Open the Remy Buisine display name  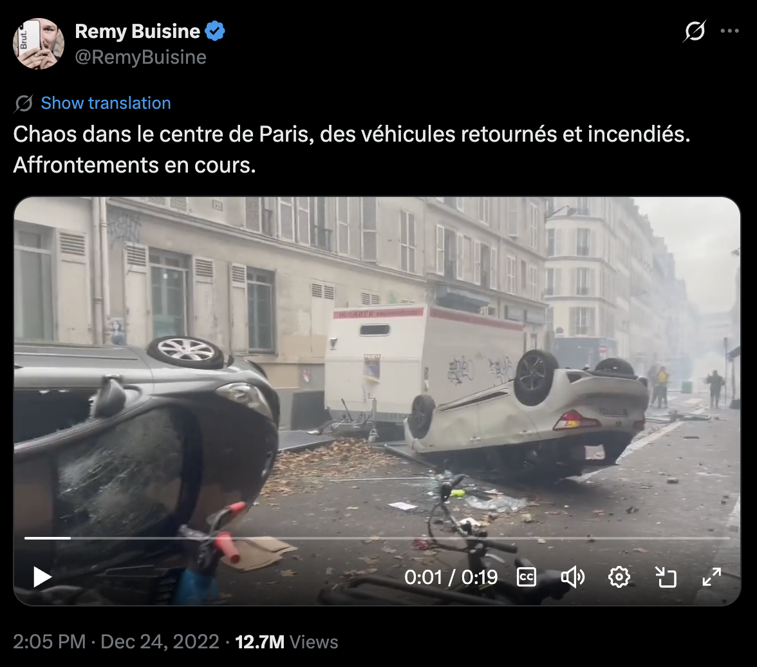tap(138, 32)
